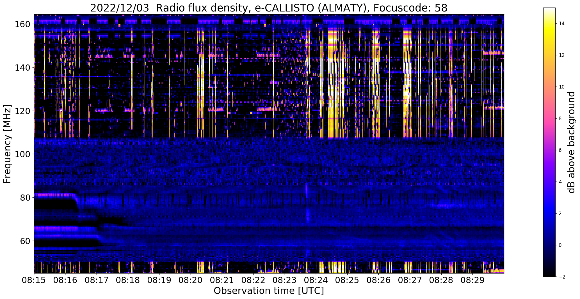Click the 140 MHz frequency tick label
Viewport: 580px width, 299px height.
click(23, 68)
